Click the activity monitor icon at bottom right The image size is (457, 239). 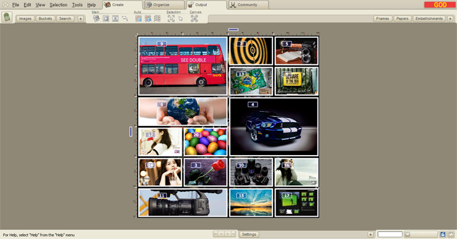pyautogui.click(x=451, y=234)
